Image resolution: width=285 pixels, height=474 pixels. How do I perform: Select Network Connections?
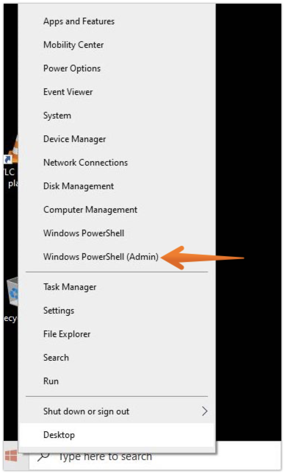pos(86,163)
